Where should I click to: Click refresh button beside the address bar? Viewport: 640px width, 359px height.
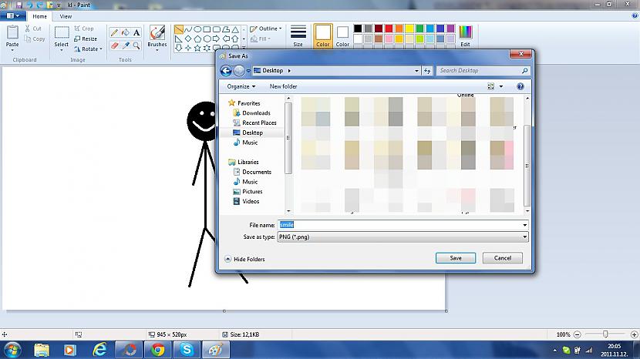pyautogui.click(x=427, y=71)
